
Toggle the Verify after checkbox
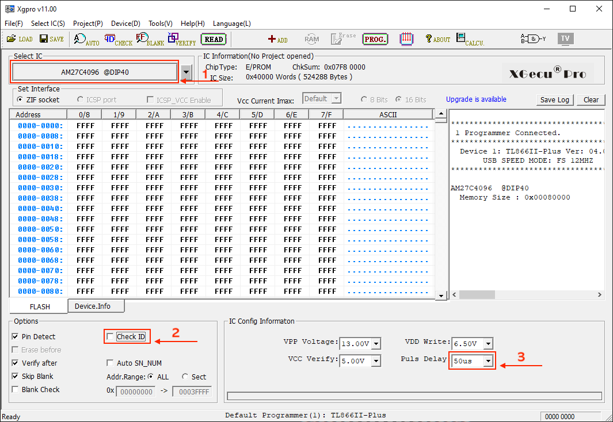15,363
